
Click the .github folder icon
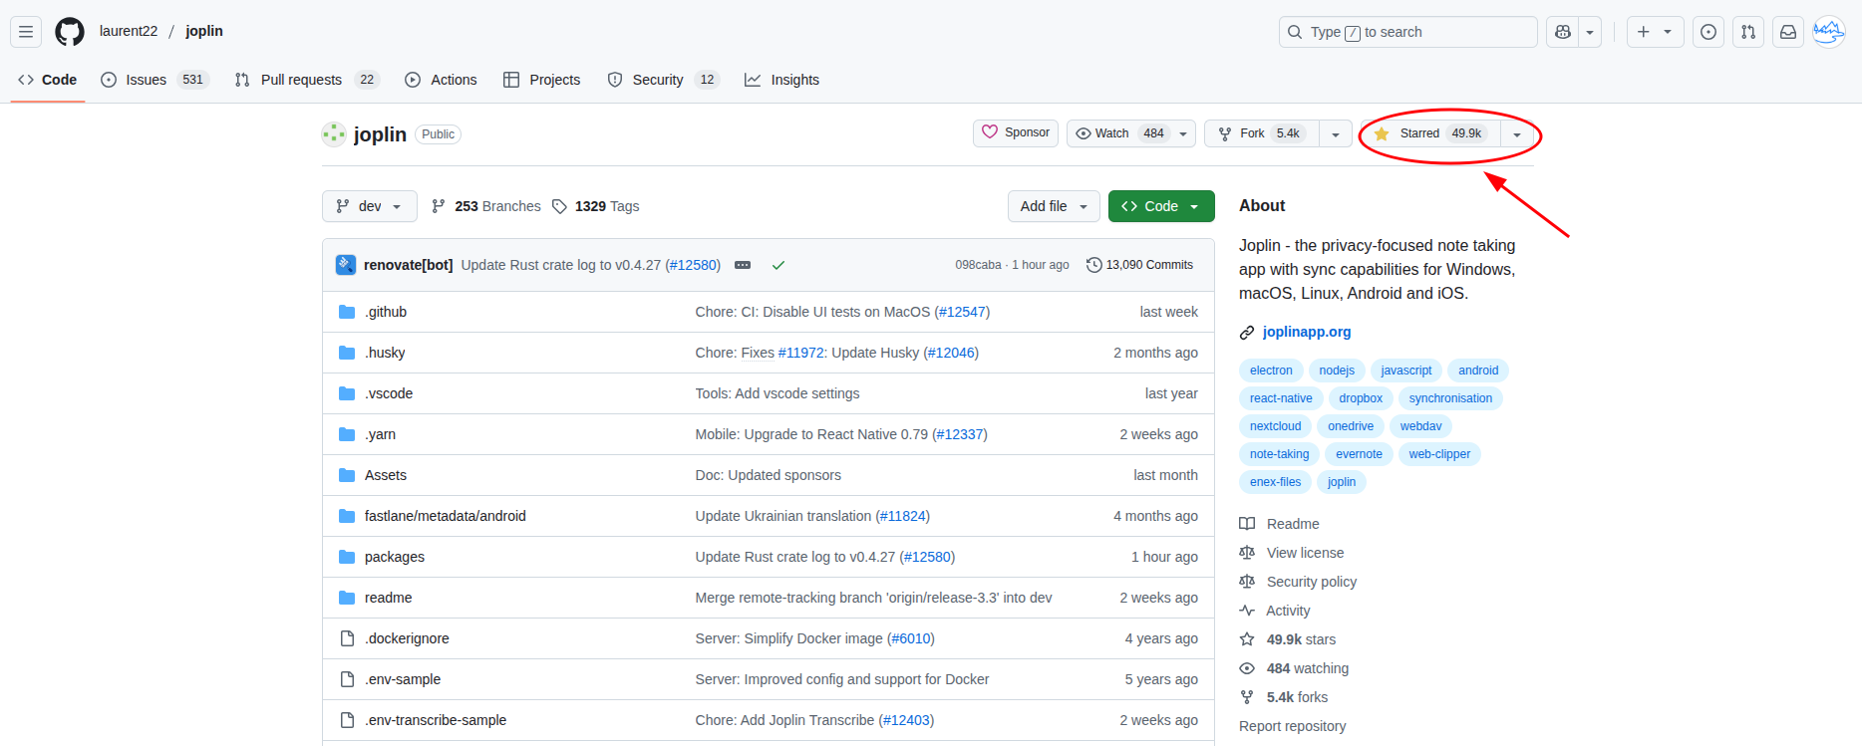[347, 312]
